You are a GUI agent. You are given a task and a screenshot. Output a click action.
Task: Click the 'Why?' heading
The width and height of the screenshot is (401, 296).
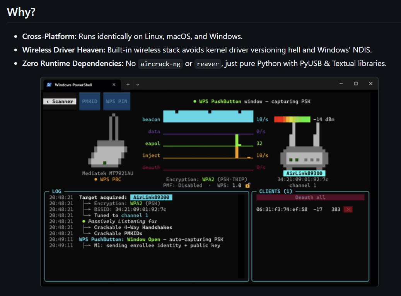(x=21, y=12)
